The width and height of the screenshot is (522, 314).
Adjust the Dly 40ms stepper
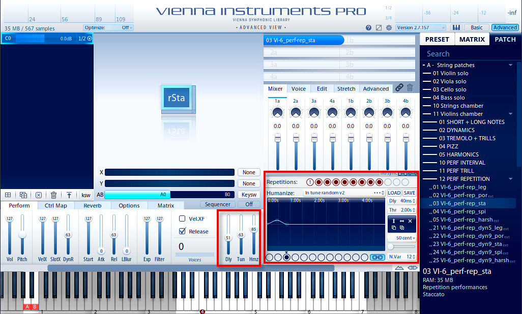[414, 201]
